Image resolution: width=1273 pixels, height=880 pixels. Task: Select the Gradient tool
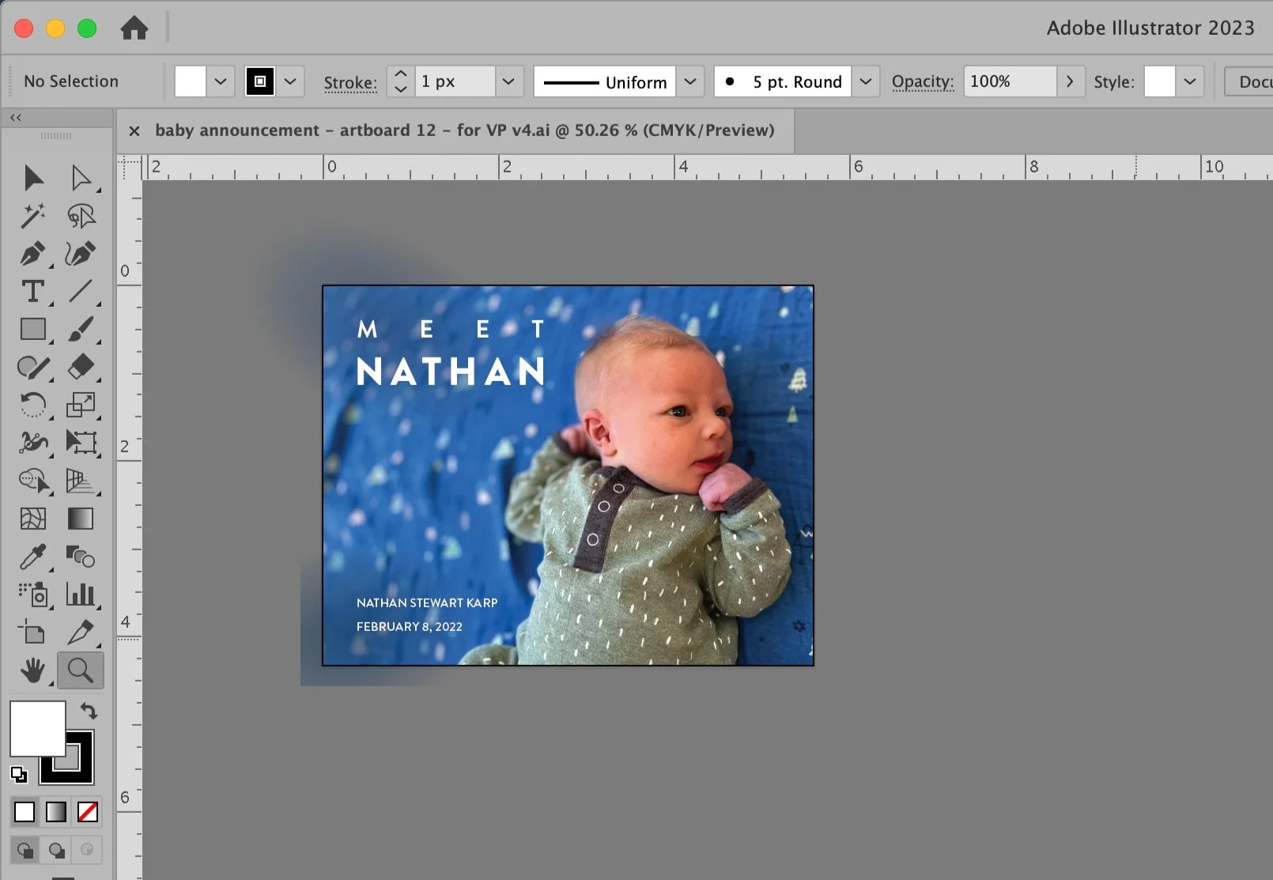click(81, 518)
